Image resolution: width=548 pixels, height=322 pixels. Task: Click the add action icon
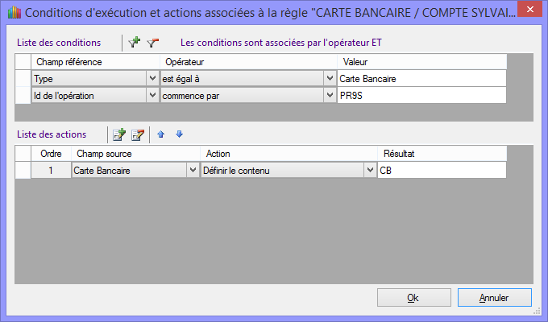(119, 134)
